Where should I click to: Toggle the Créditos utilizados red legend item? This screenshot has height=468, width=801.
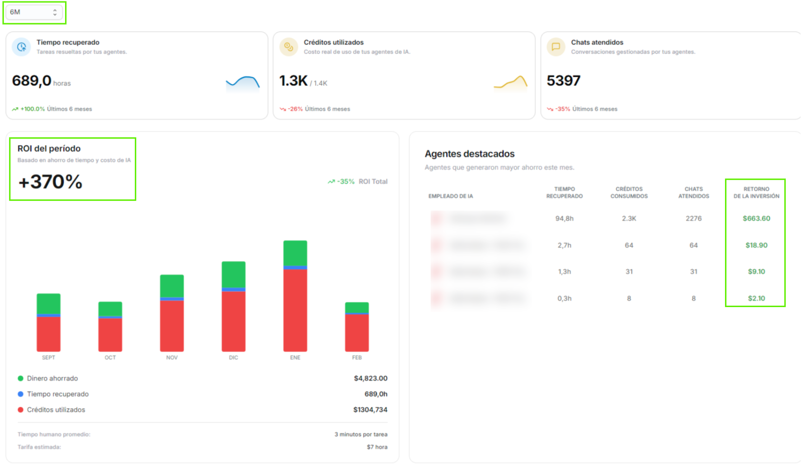(x=20, y=410)
